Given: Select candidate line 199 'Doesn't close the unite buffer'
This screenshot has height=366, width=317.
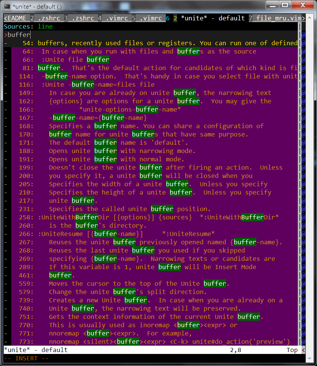Looking at the screenshot, I should 151,168.
